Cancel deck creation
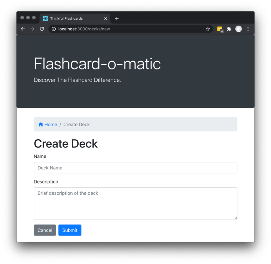Viewport: 271px width, 264px height. (x=45, y=230)
